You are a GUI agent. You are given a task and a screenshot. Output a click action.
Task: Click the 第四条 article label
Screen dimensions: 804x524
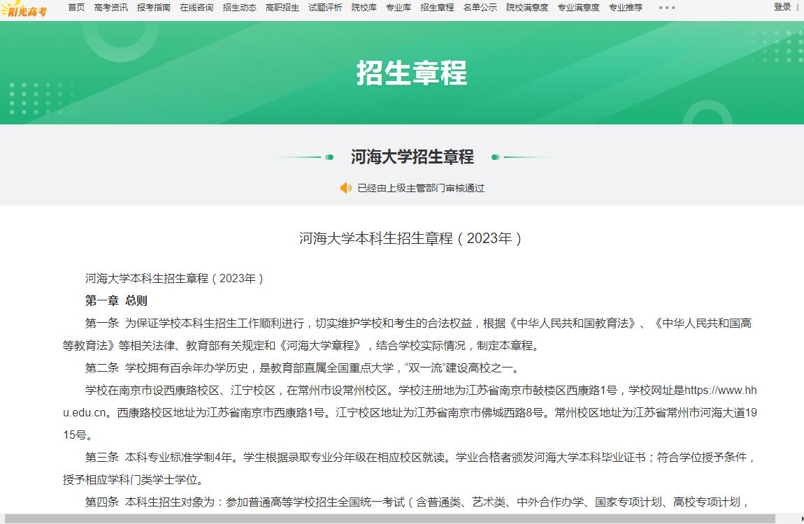tap(102, 502)
